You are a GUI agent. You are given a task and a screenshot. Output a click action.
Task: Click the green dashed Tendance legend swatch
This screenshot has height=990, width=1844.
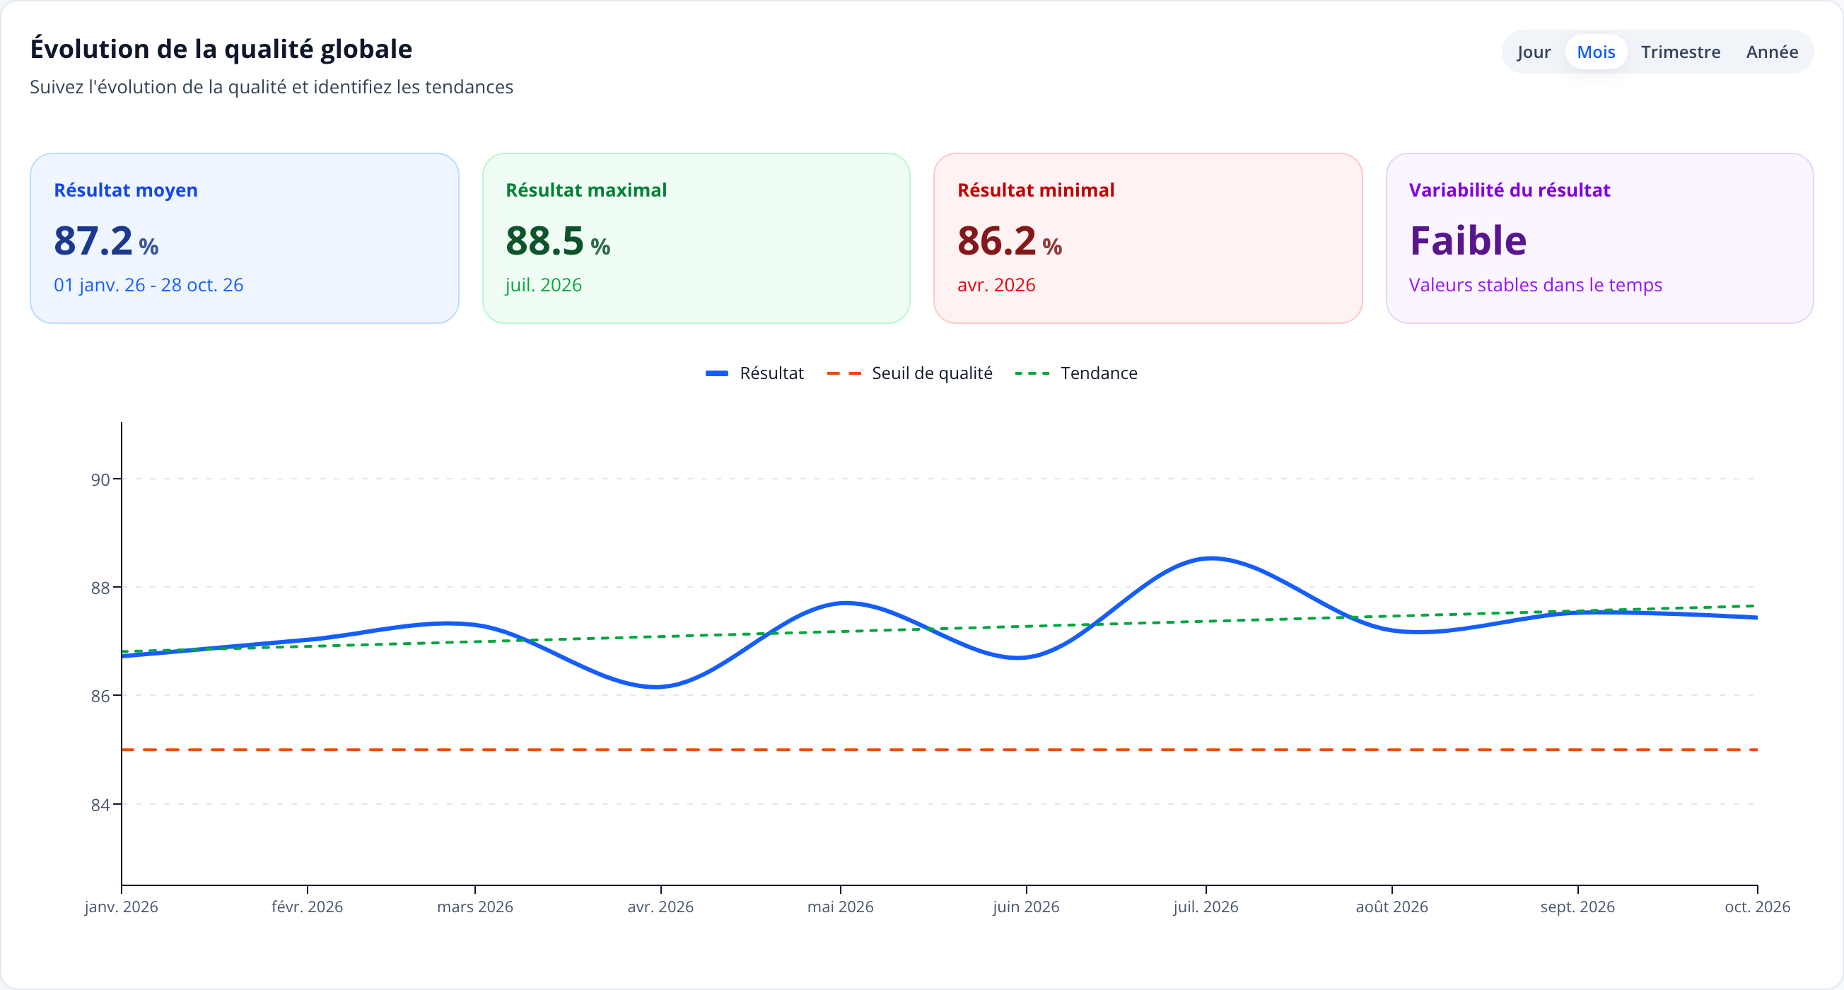pyautogui.click(x=1032, y=373)
